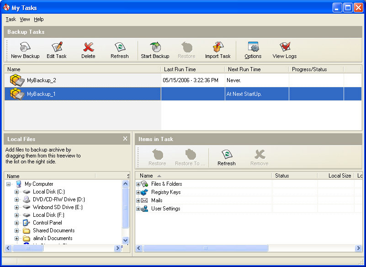Select Winbond SD Drive (E:) label
The width and height of the screenshot is (366, 267).
click(58, 207)
